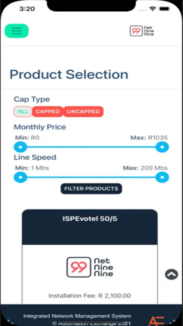Click the Integrated Network Management System footer text
The height and width of the screenshot is (326, 183).
[x=77, y=316]
